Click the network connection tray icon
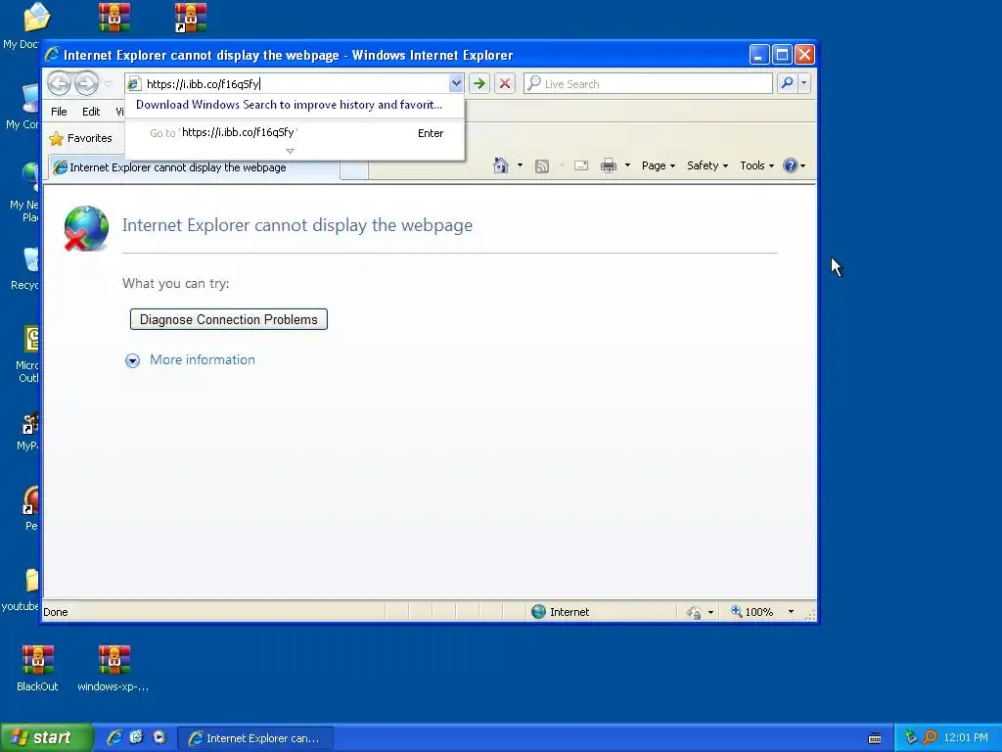The width and height of the screenshot is (1002, 752). (x=911, y=737)
